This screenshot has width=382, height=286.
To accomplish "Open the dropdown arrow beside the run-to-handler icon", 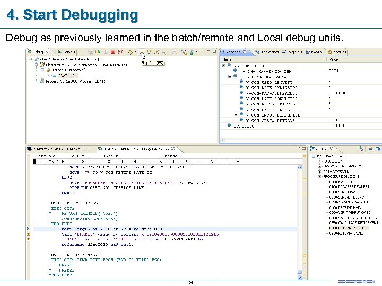I will coord(136,52).
